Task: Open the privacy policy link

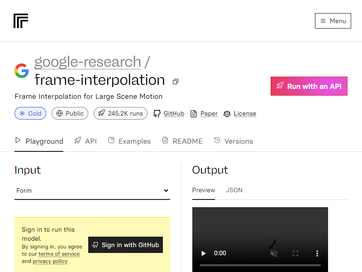Action: click(50, 262)
